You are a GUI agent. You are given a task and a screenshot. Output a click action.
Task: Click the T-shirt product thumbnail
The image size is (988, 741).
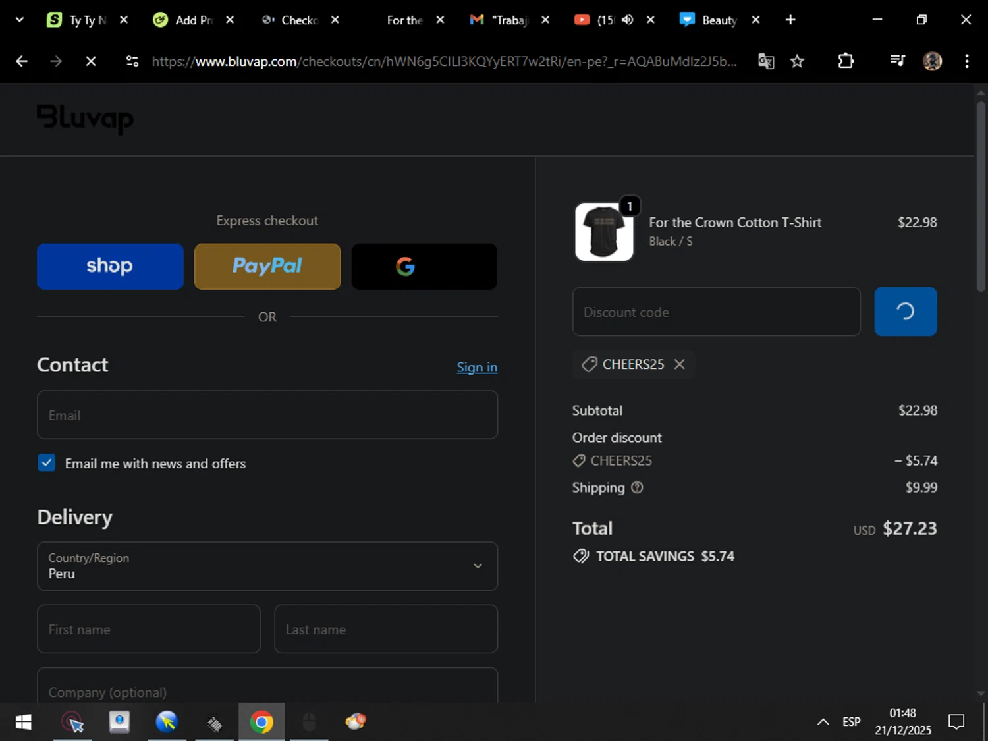pyautogui.click(x=604, y=231)
